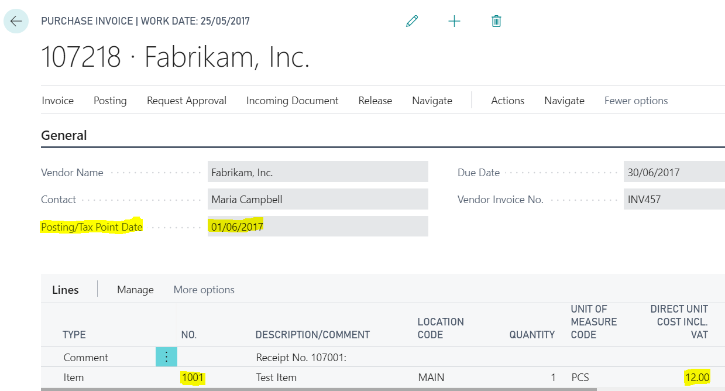The height and width of the screenshot is (391, 725).
Task: Click the Vendor Name field
Action: (317, 172)
